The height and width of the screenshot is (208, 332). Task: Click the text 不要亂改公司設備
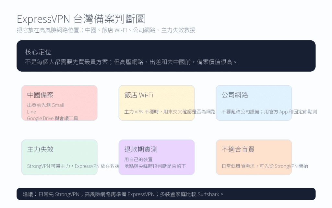(x=240, y=112)
